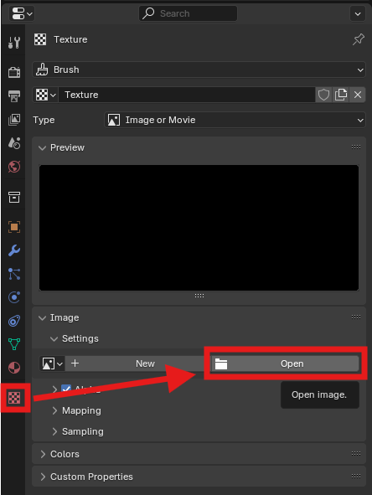Open the Brush dropdown menu
Viewport: 372px width, 495px height.
[x=199, y=70]
